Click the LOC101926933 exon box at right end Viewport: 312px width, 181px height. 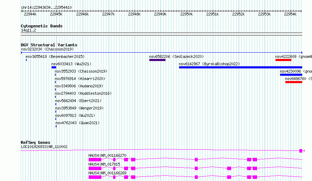click(301, 151)
